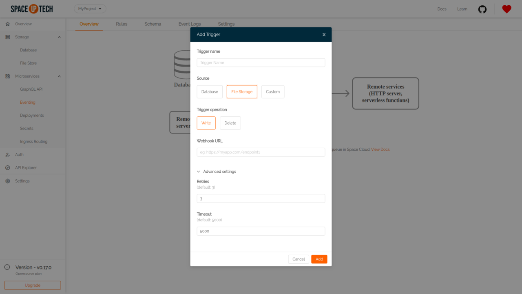
Task: Click the Cancel button
Action: click(299, 259)
